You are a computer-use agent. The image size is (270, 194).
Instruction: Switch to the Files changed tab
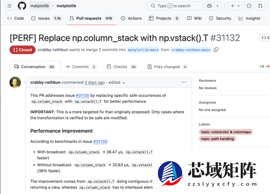167,66
